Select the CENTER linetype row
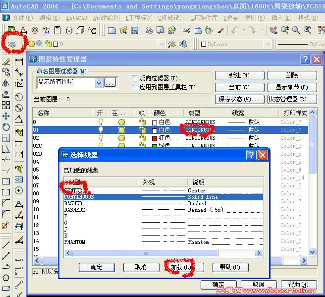The width and height of the screenshot is (325, 297). click(x=163, y=190)
